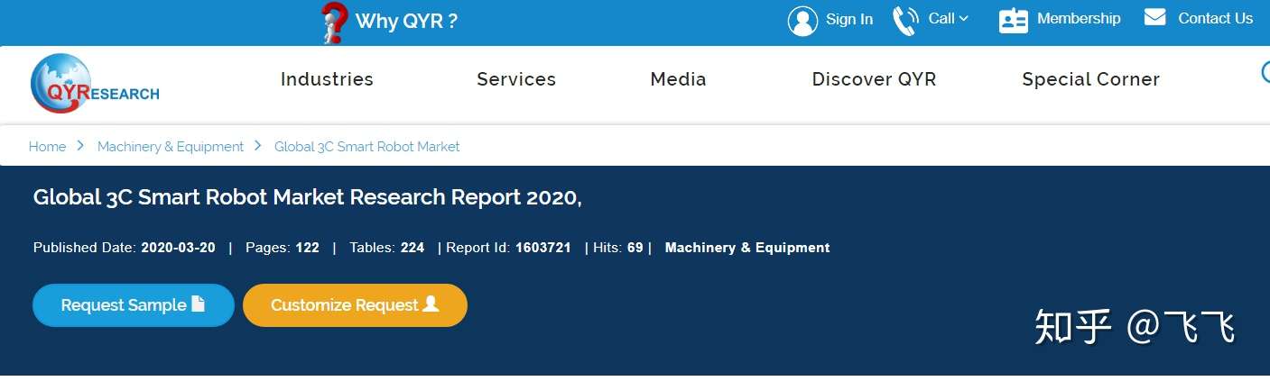Open the Industries menu
The image size is (1270, 381).
327,79
